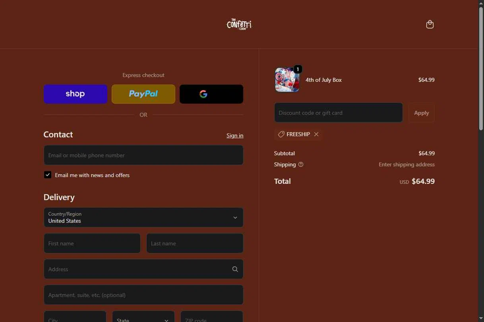Click the 4th of July Box product name
Image resolution: width=484 pixels, height=322 pixels.
[x=323, y=80]
